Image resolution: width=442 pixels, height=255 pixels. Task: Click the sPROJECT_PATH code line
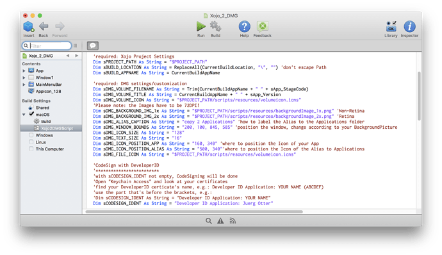coord(150,62)
